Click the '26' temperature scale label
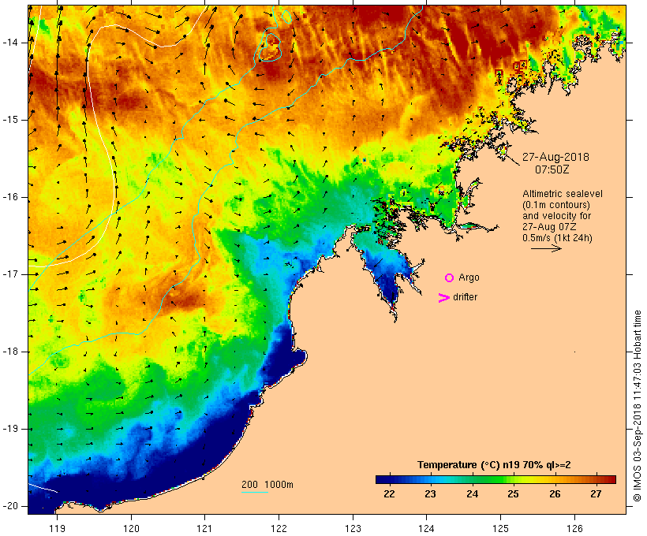Screen dimensions: 647x536 (x=555, y=494)
